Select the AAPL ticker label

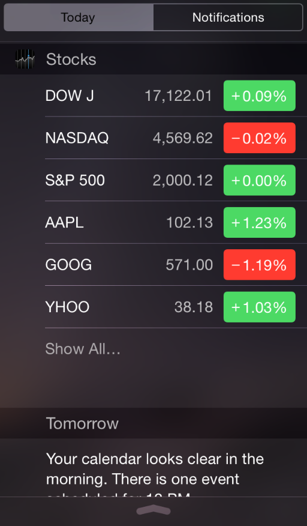(64, 222)
